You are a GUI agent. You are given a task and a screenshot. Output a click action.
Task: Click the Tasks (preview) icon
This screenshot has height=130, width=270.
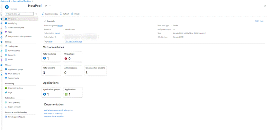pyautogui.click(x=6, y=102)
